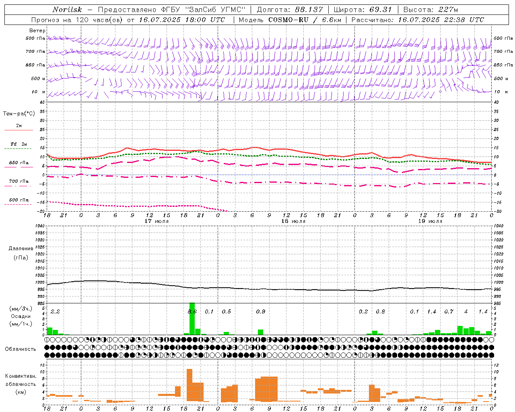
Task: Click the '0.7' precipitation amount
Action: click(x=449, y=311)
